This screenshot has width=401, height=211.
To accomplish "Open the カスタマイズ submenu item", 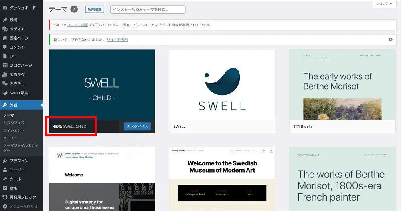I will point(14,123).
